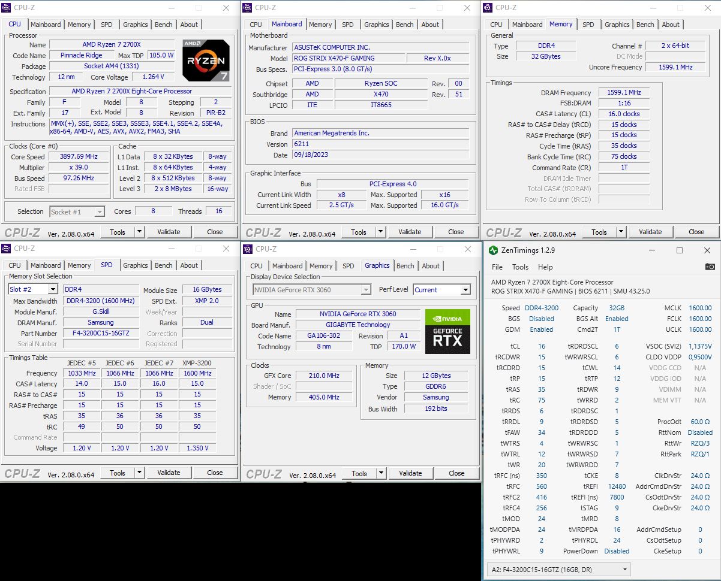This screenshot has width=721, height=581.
Task: Click the 1599.1 MHz DRAM Frequency value
Action: [624, 93]
